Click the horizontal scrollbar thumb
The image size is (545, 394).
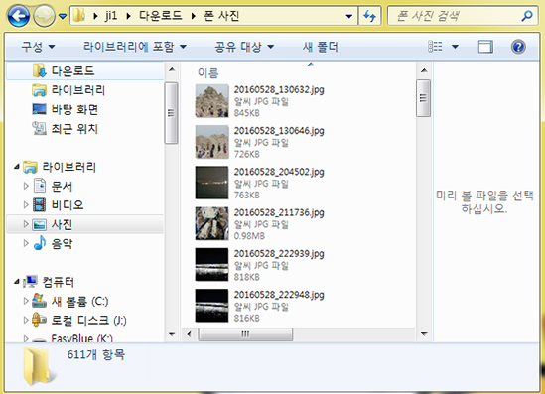[245, 334]
